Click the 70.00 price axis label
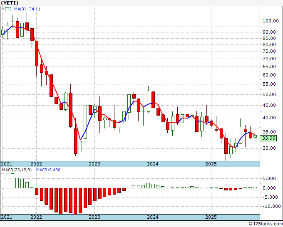 pyautogui.click(x=269, y=59)
